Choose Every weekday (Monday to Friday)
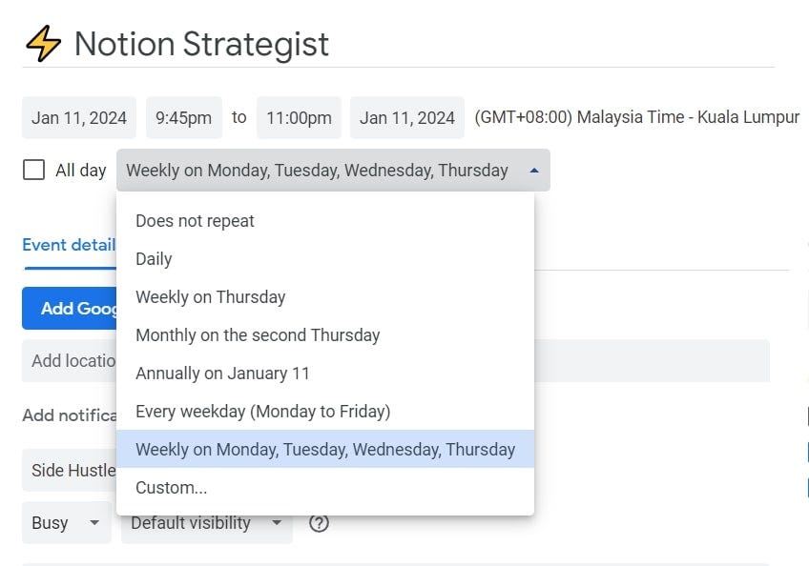 pyautogui.click(x=262, y=411)
